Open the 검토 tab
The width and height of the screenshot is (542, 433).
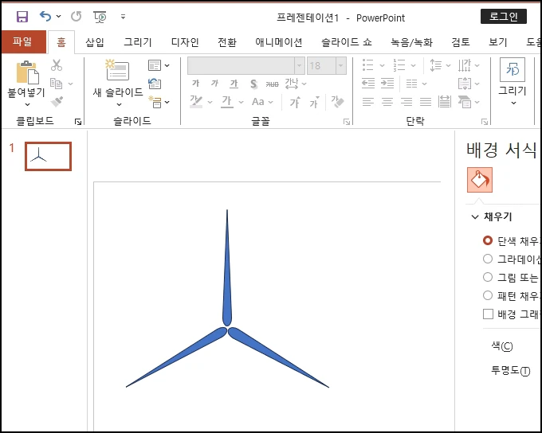click(x=461, y=42)
